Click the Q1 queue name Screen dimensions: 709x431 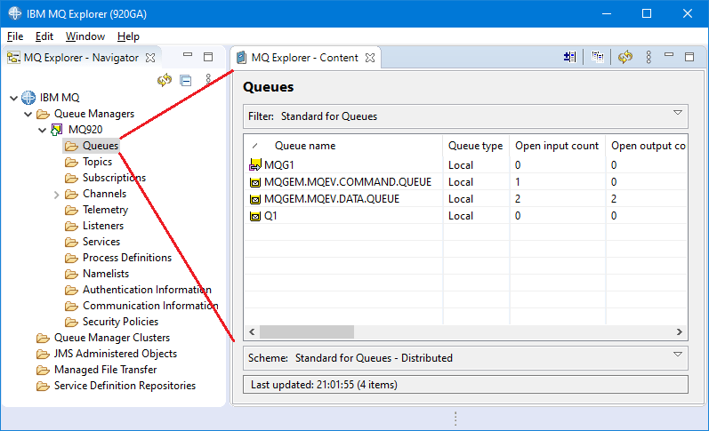point(270,217)
